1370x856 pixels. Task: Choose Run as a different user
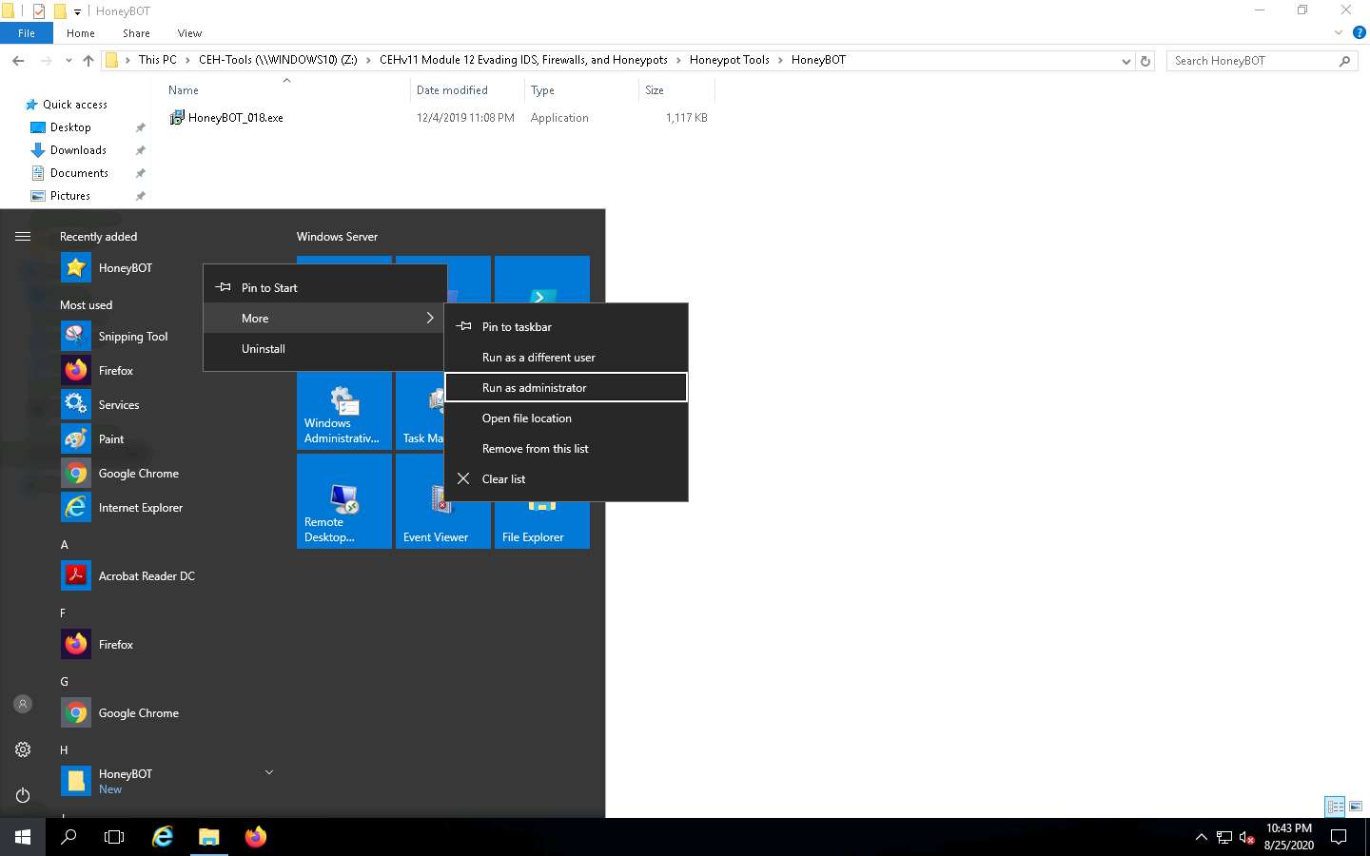tap(566, 358)
